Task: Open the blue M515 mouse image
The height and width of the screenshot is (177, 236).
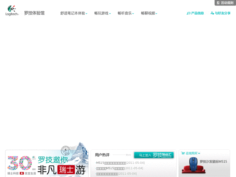Action: (193, 165)
